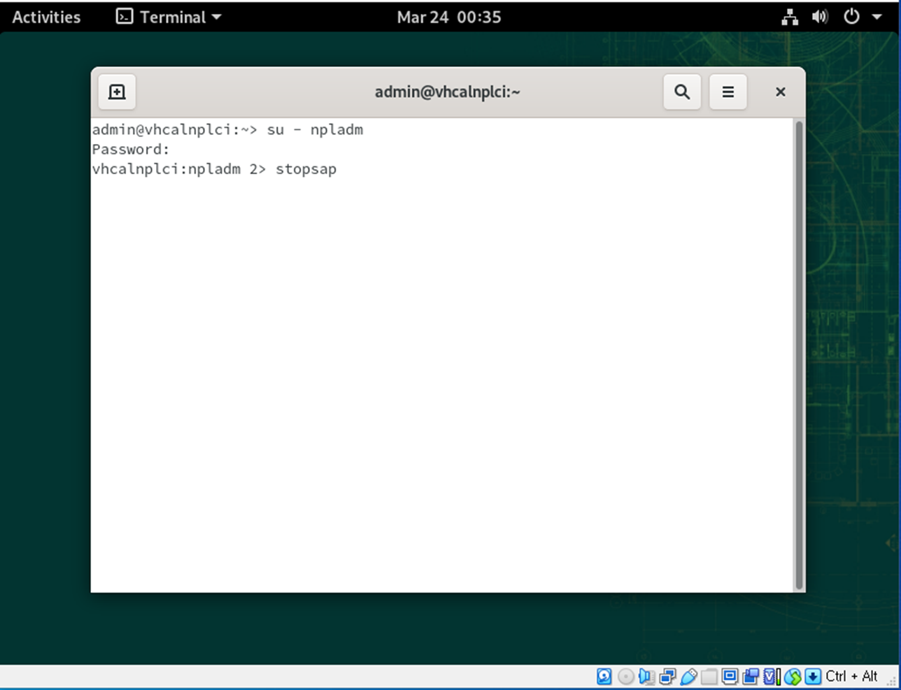Open the terminal hamburger menu
Image resolution: width=901 pixels, height=690 pixels.
pyautogui.click(x=728, y=92)
